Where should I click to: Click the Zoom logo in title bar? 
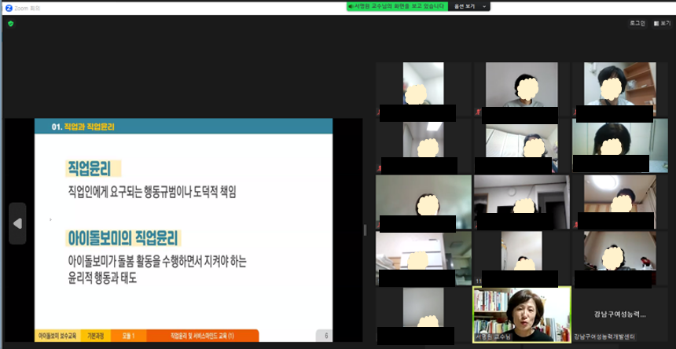[x=9, y=6]
